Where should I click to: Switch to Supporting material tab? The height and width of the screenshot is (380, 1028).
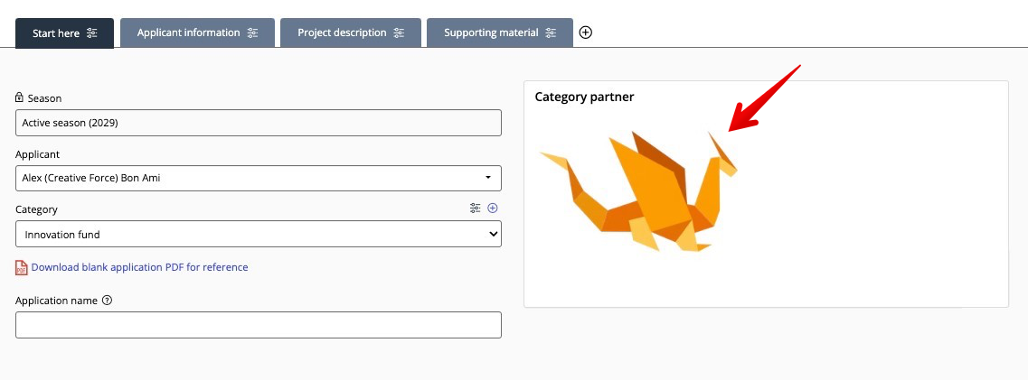click(500, 32)
